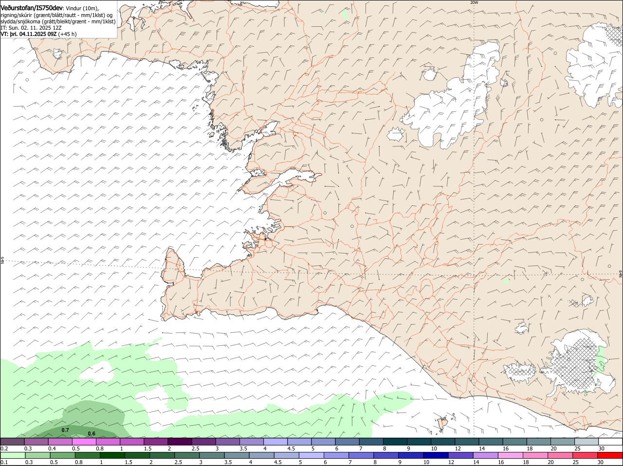Pick the 30 white snow legend swatch
Image resolution: width=623 pixels, height=466 pixels.
tap(610, 442)
